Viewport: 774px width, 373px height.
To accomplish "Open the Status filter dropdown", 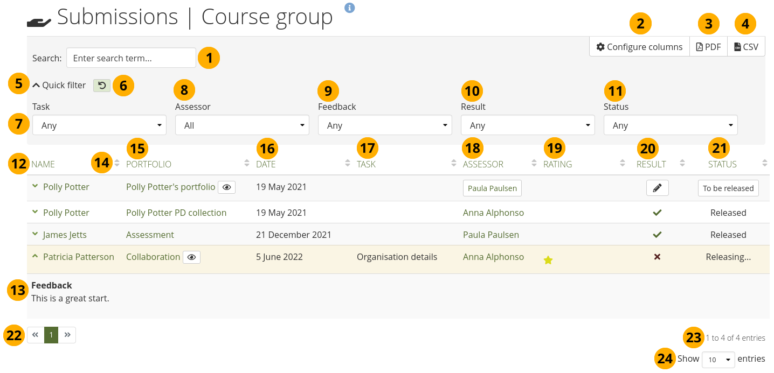I will tap(670, 125).
